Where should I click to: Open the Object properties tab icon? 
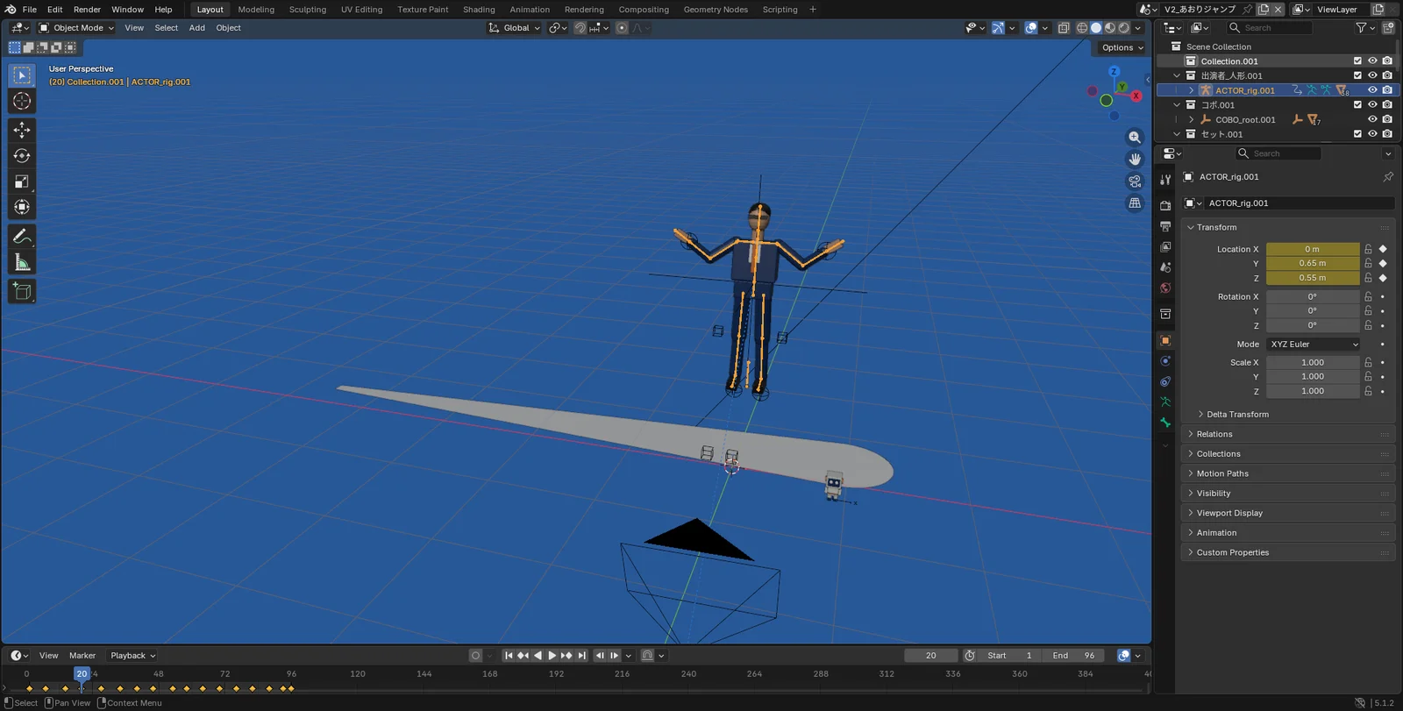pyautogui.click(x=1165, y=340)
